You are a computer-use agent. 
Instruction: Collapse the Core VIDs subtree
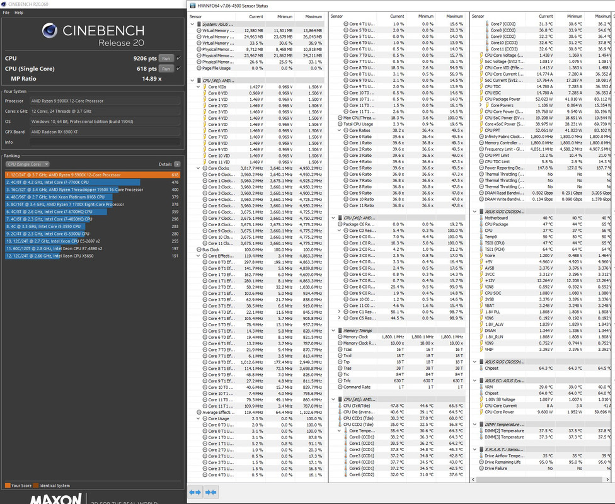tap(198, 87)
